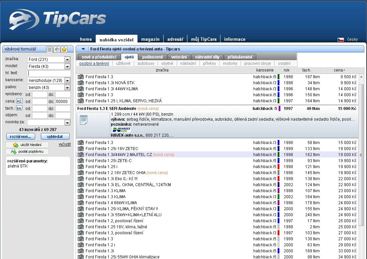This screenshot has width=367, height=259.
Task: Click camera icon for Fiesta 1.25i KLIMA, PĚKNÝ STAV
Action: (81, 209)
